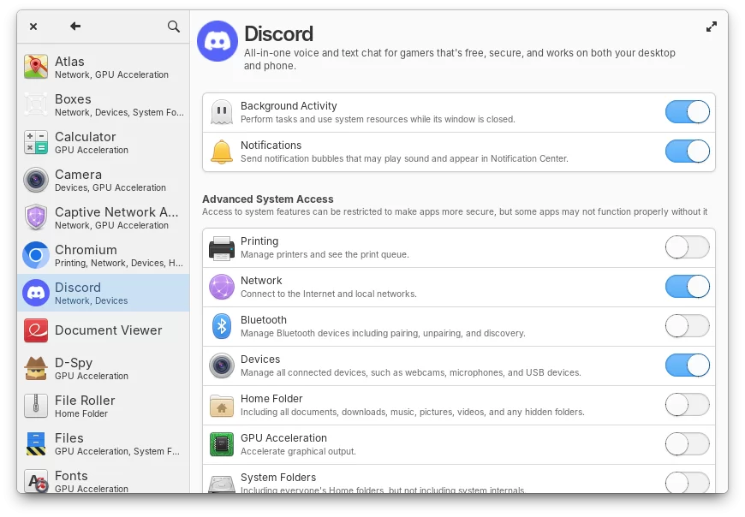Click the blue Bluetooth icon

pos(222,326)
